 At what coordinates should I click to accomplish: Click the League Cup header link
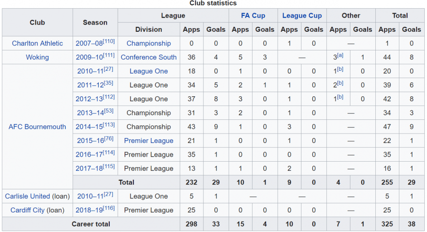(x=302, y=15)
